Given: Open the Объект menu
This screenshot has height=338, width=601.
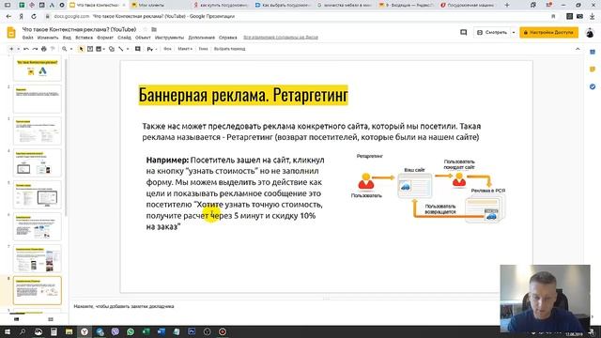Looking at the screenshot, I should pyautogui.click(x=143, y=38).
